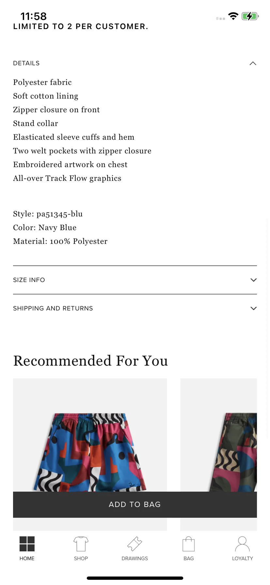Select the LOYALTY tab label

[x=243, y=559]
